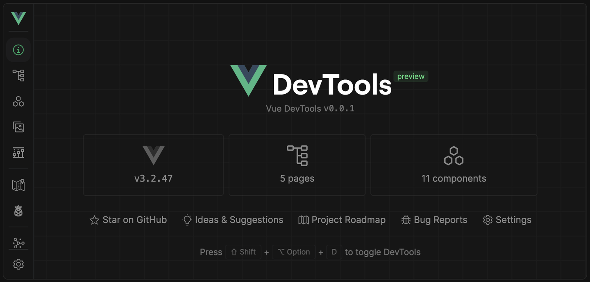
Task: Open the Pages panel from the sidebar
Action: pyautogui.click(x=18, y=75)
